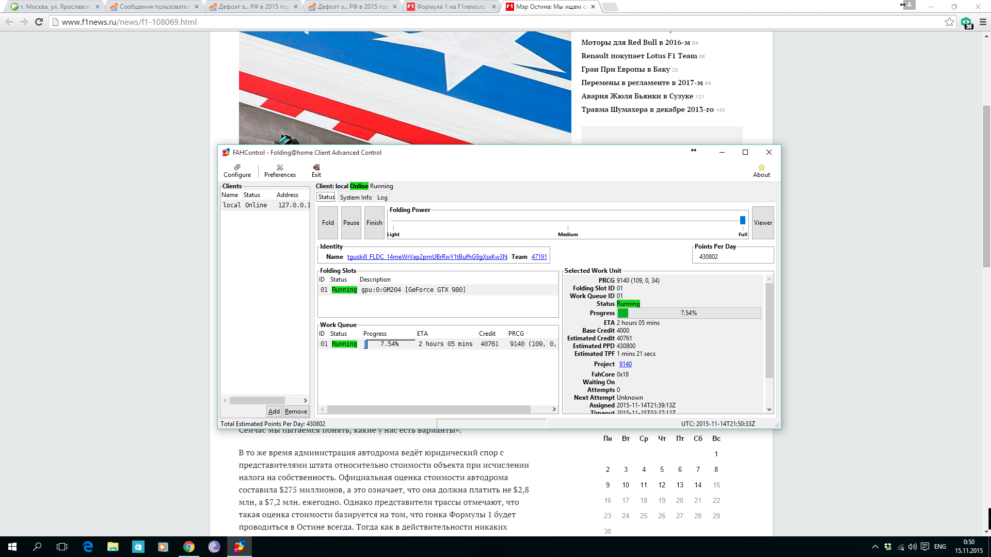Click the Edge taskbar icon
The image size is (991, 557).
click(x=88, y=547)
